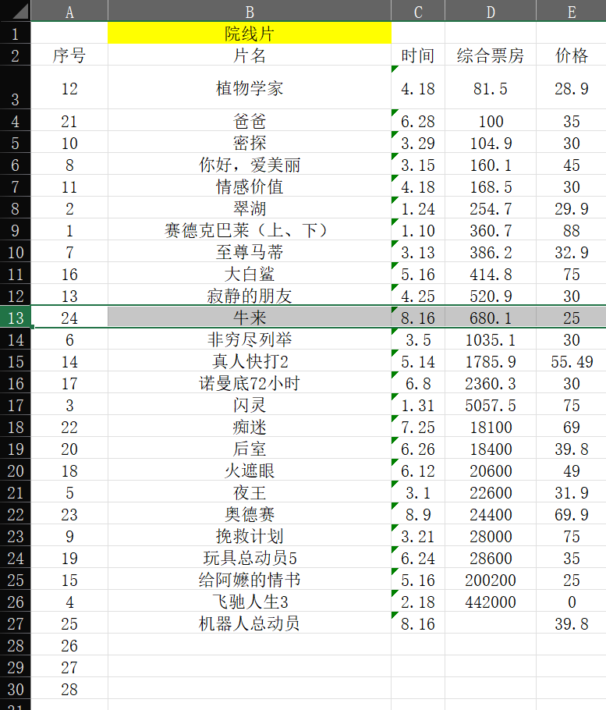Image resolution: width=606 pixels, height=710 pixels.
Task: Select the cell 至尊马蒂
Action: [x=250, y=252]
